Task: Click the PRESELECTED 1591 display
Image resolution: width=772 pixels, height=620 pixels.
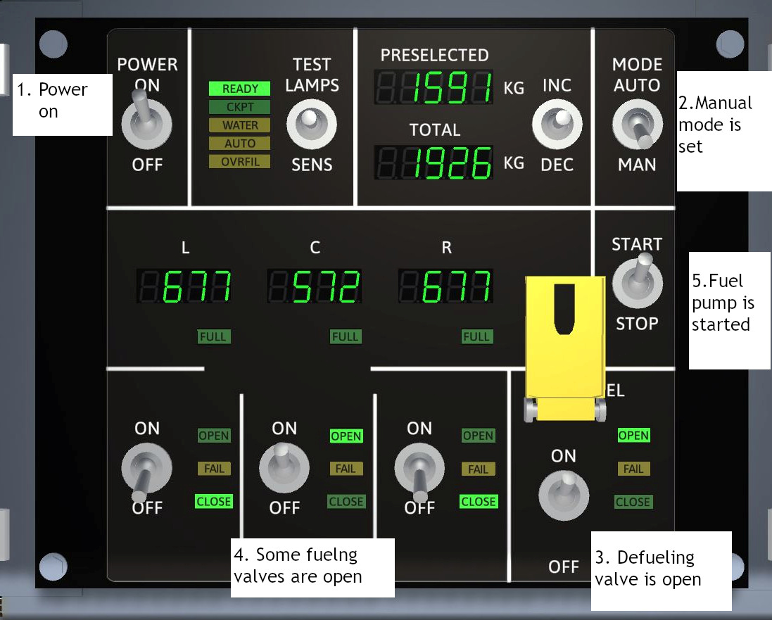Action: pos(434,89)
